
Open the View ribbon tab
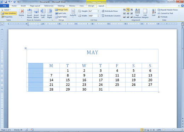click(81, 6)
